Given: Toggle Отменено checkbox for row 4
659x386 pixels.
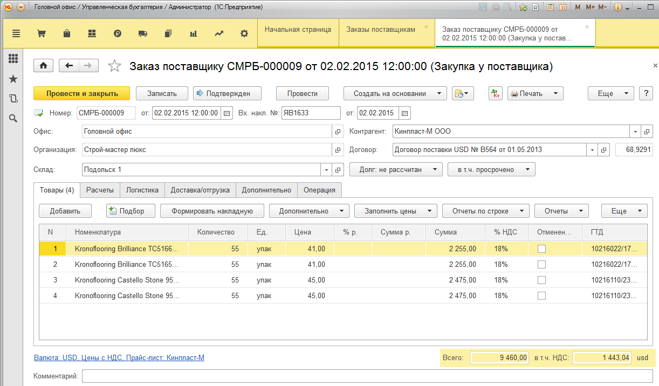Looking at the screenshot, I should tap(541, 296).
